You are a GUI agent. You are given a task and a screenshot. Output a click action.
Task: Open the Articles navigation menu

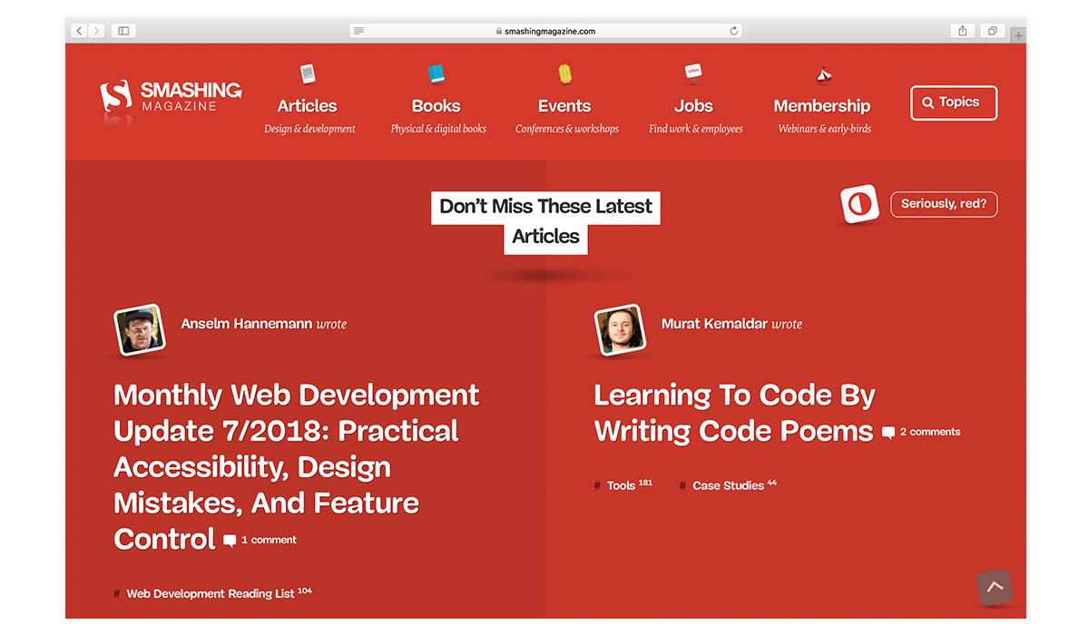coord(308,106)
